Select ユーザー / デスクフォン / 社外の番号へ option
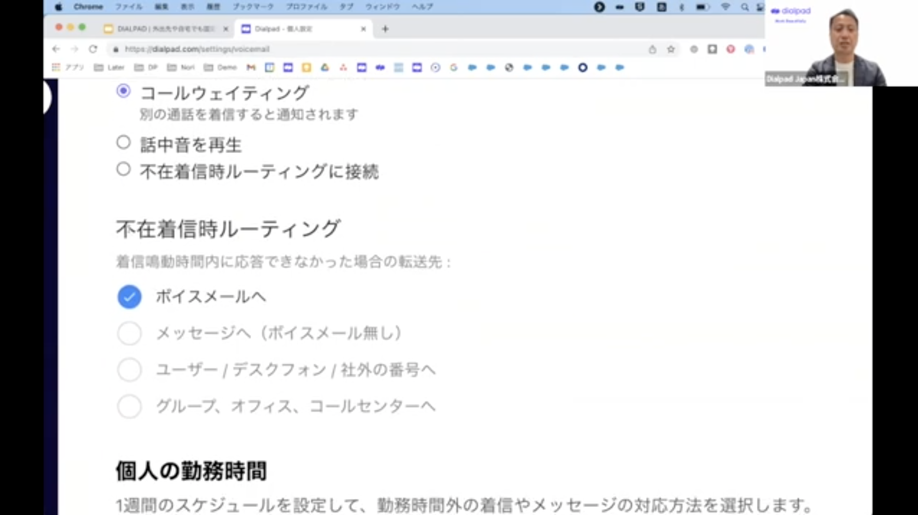This screenshot has height=515, width=918. point(129,370)
